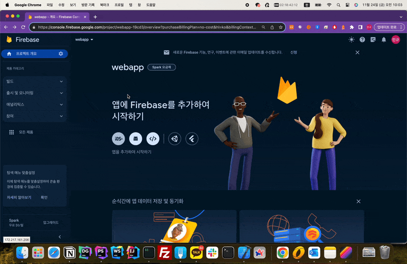The height and width of the screenshot is (264, 407).
Task: Open Finder from the Dock
Action: pos(22,252)
